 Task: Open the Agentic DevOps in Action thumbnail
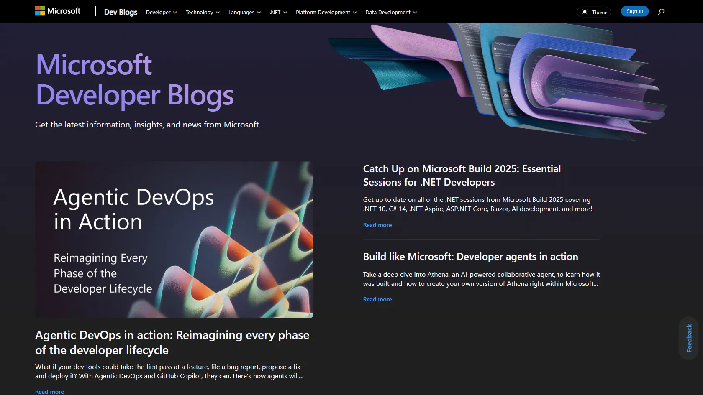pos(174,240)
